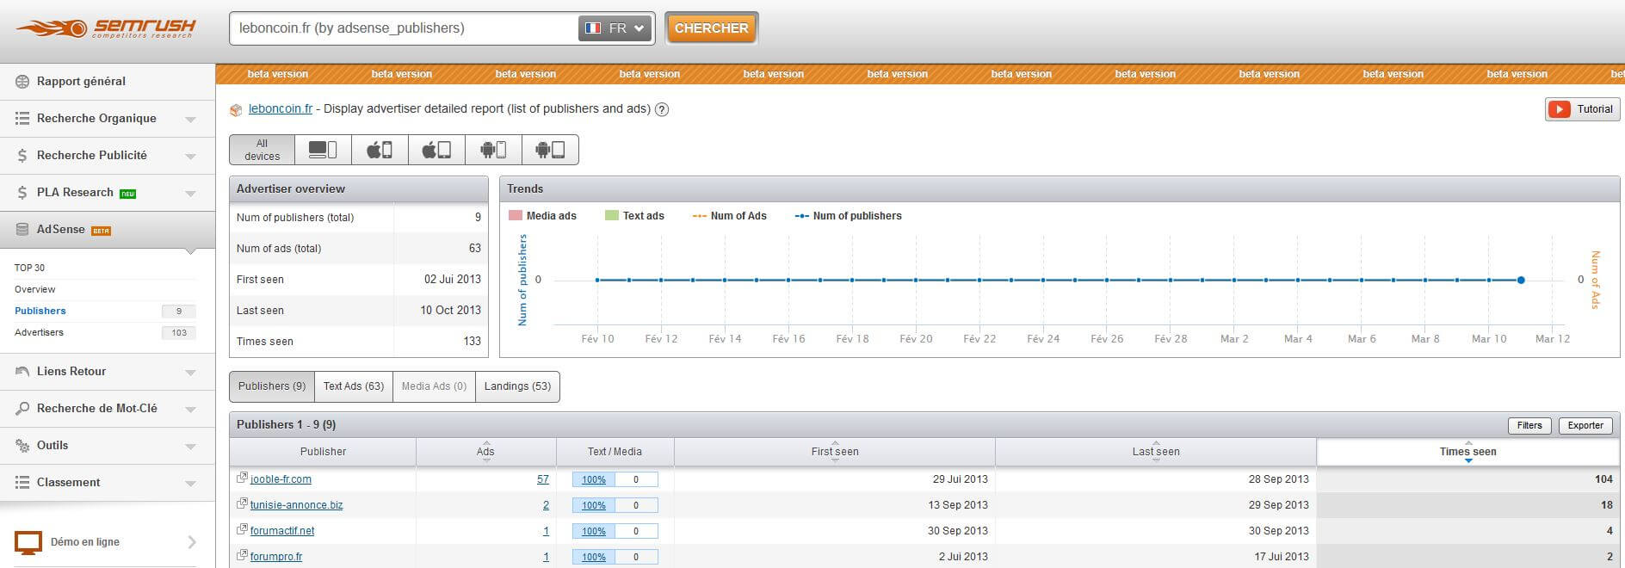1625x568 pixels.
Task: Switch to Media Ads (0) tab
Action: click(434, 386)
